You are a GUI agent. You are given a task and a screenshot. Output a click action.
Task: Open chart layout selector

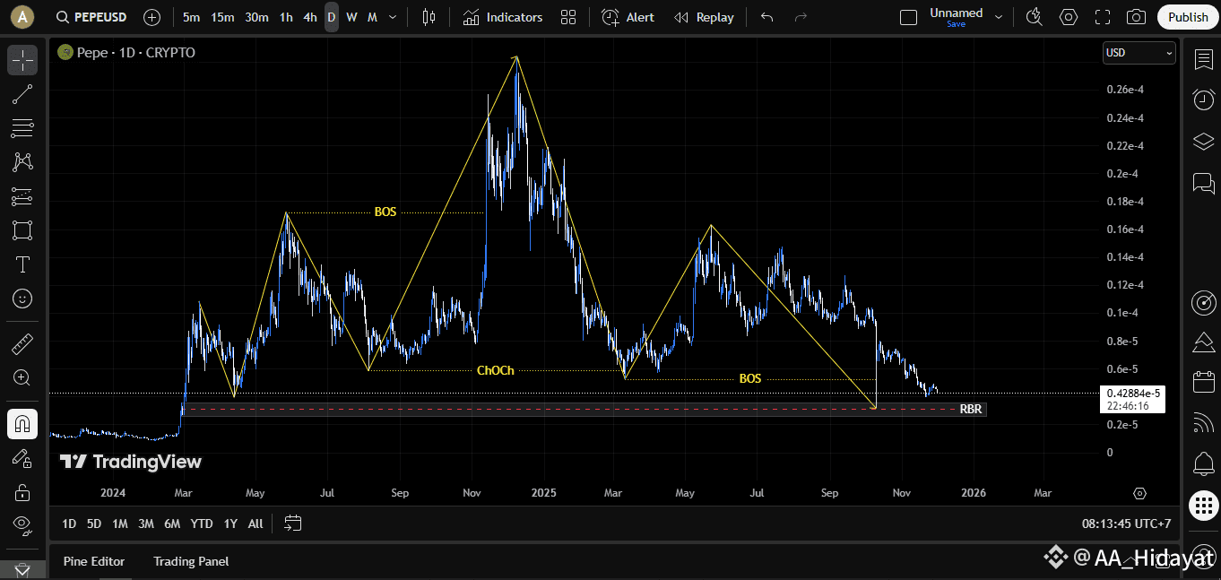click(908, 17)
